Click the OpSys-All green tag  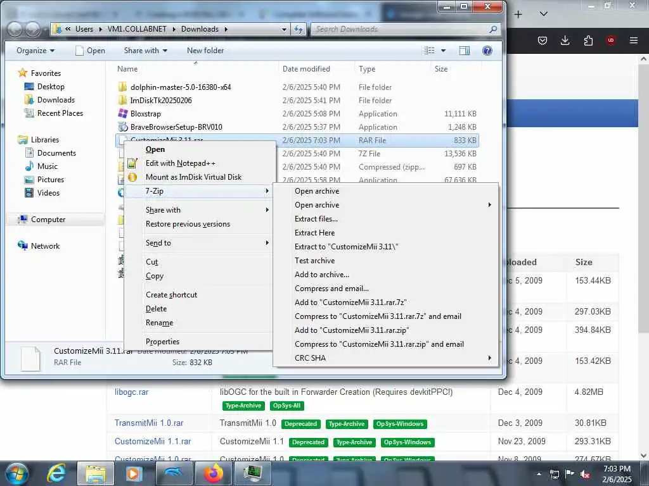point(287,406)
